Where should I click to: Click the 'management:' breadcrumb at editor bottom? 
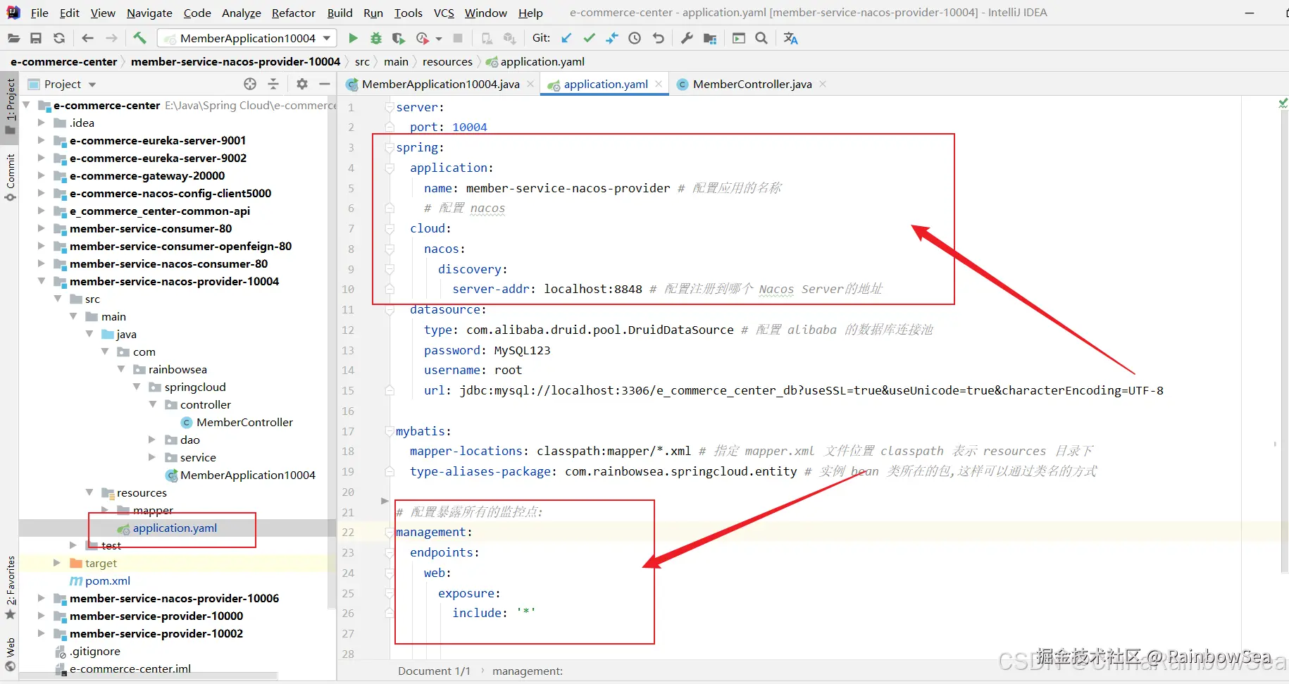click(528, 671)
